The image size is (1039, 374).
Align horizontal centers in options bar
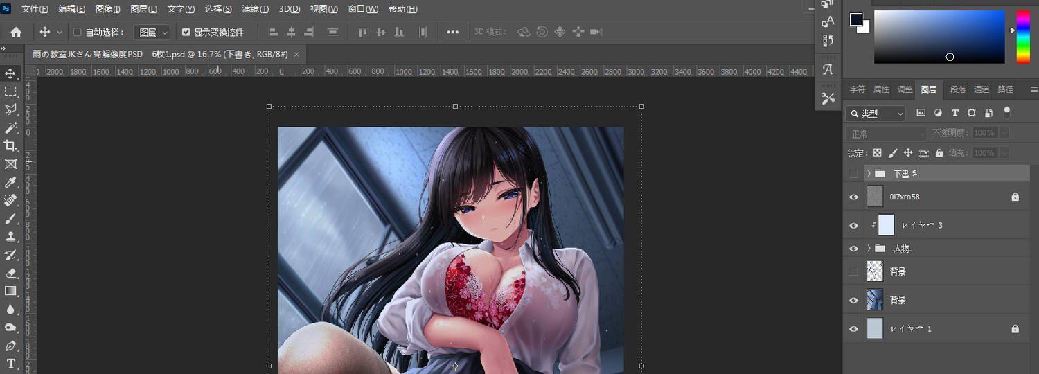(291, 32)
